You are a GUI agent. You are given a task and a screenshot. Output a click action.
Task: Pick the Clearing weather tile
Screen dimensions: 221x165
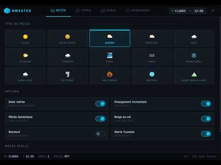coord(25,57)
